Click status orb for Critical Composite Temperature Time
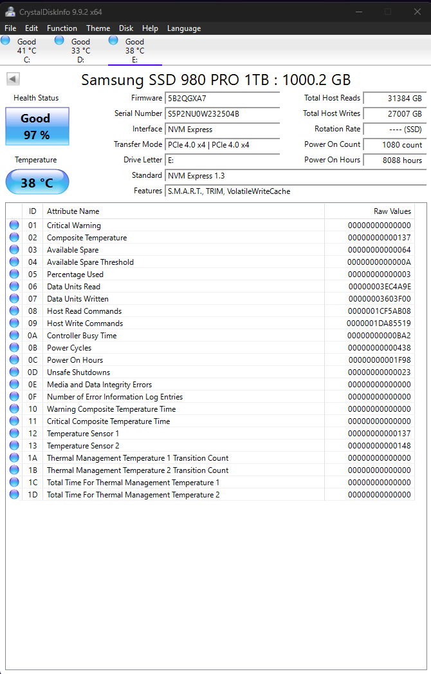The image size is (431, 674). 14,421
